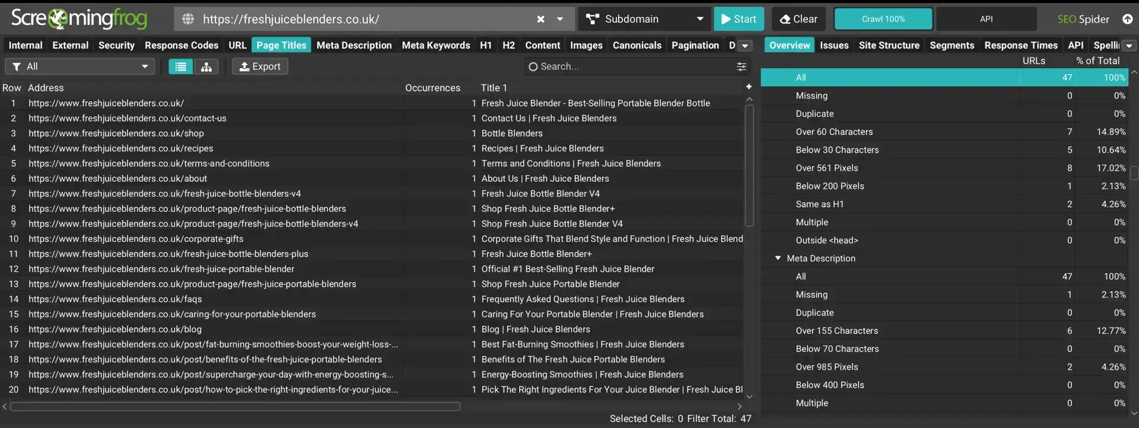Image resolution: width=1139 pixels, height=428 pixels.
Task: Show more left-panel tabs overflow arrow
Action: (x=745, y=46)
